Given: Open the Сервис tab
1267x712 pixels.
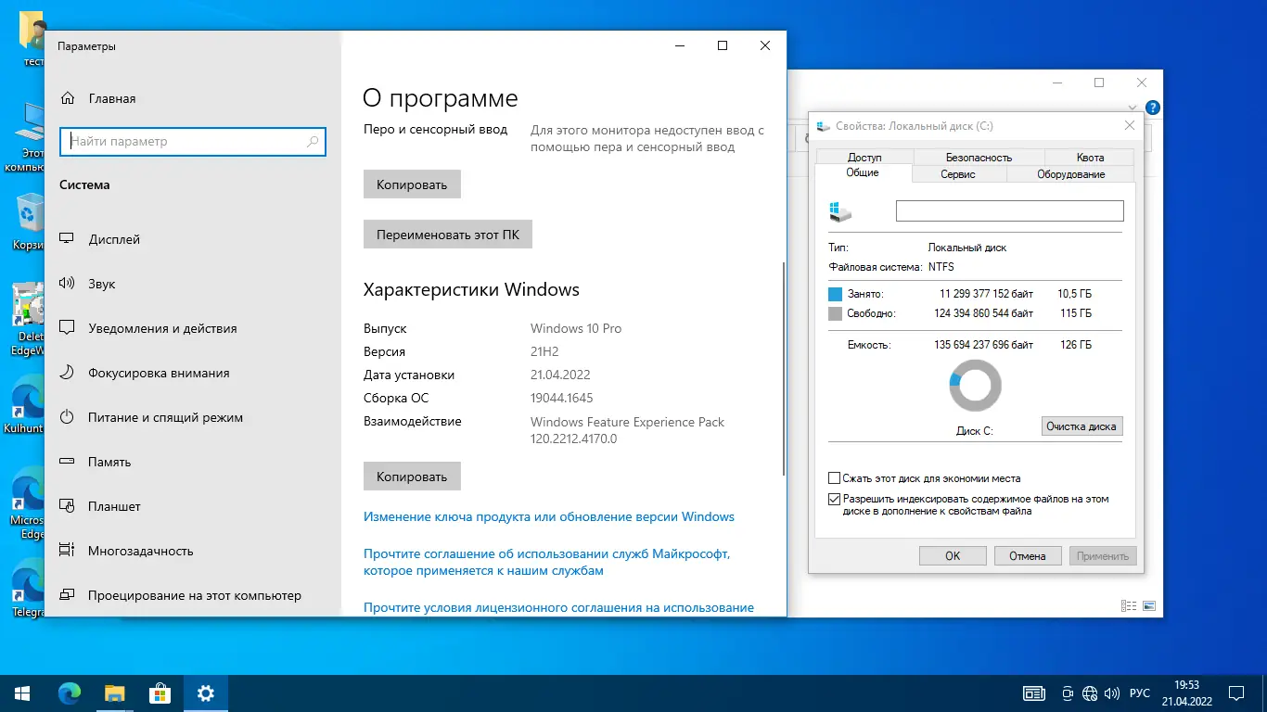Looking at the screenshot, I should pyautogui.click(x=958, y=174).
